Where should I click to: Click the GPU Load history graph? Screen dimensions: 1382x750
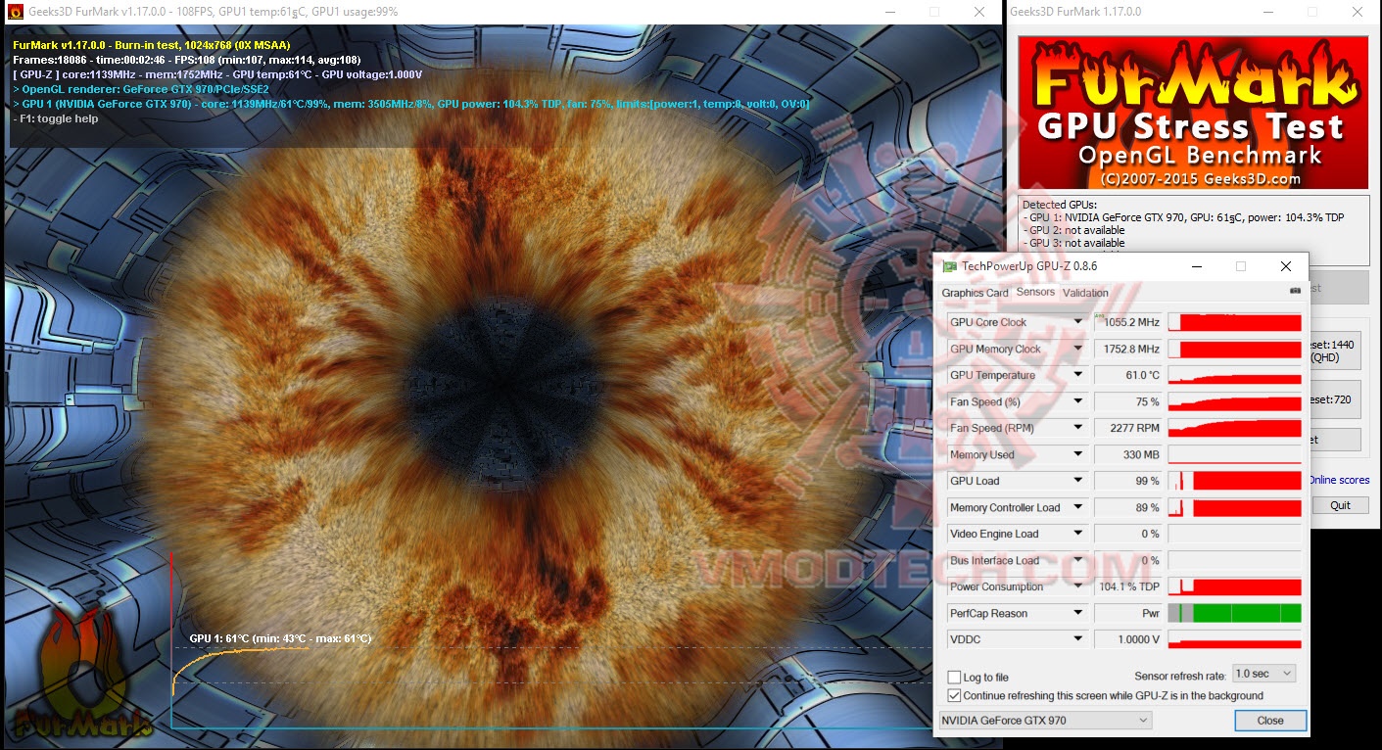1234,481
